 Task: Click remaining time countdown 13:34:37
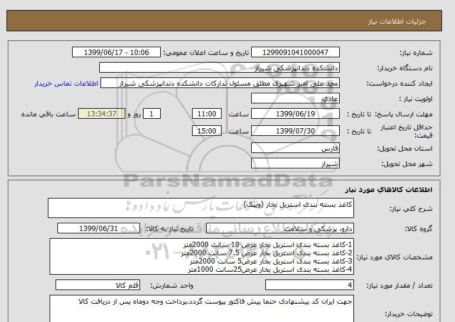point(102,113)
